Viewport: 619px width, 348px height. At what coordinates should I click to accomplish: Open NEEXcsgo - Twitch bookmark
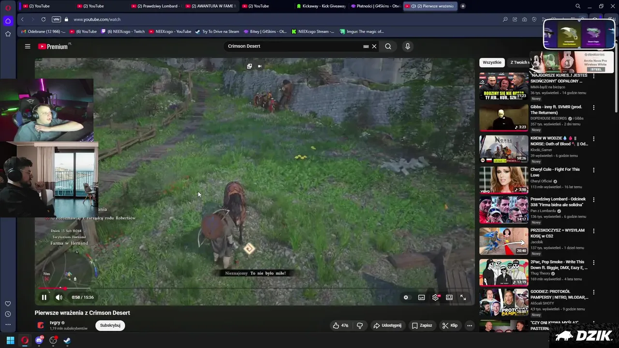coord(123,31)
